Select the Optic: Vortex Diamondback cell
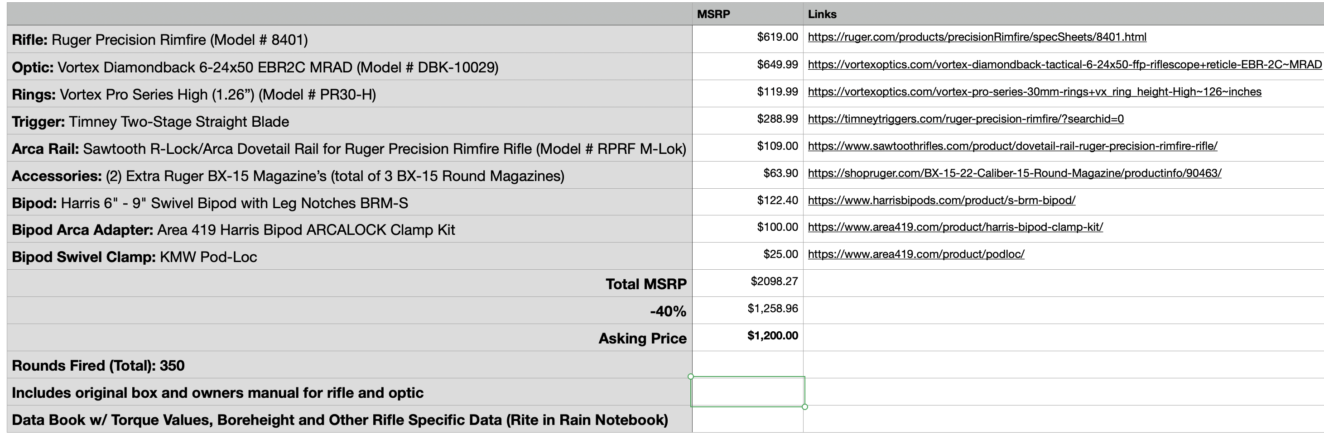This screenshot has width=1324, height=434. pyautogui.click(x=350, y=66)
